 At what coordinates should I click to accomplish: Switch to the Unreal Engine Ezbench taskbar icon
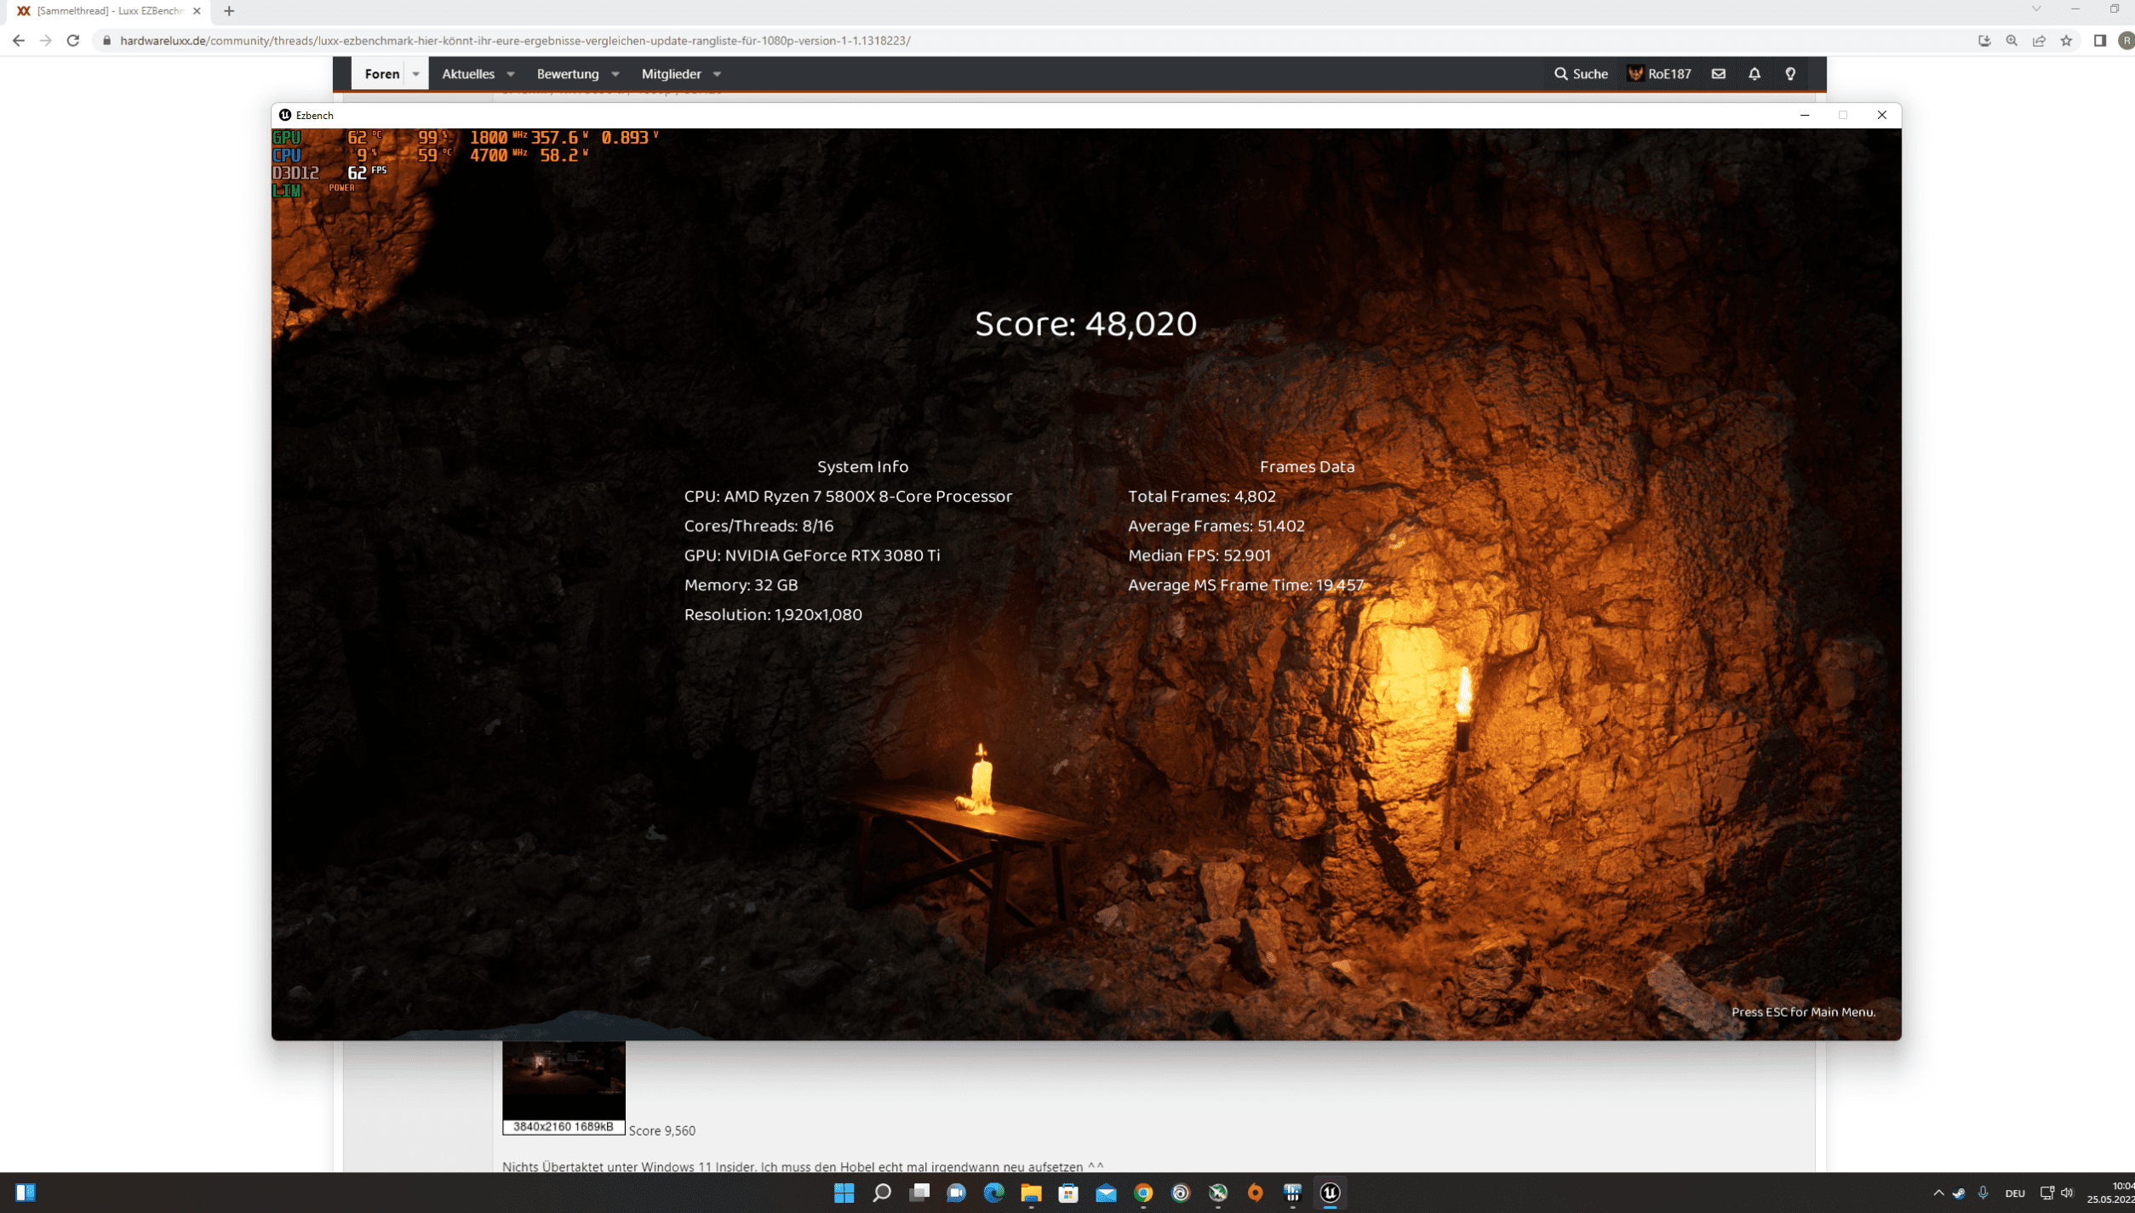point(1331,1193)
